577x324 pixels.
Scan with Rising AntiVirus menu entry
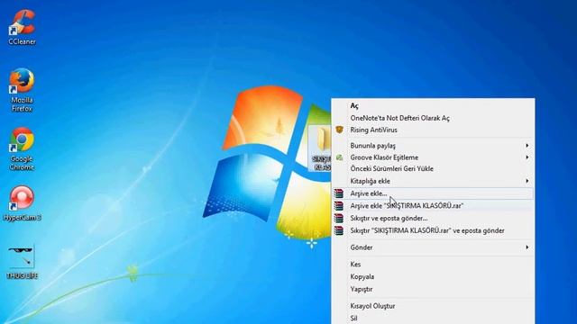tap(433, 130)
